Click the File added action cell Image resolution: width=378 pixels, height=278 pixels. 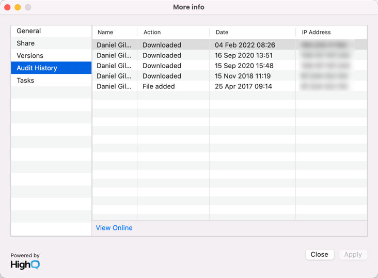click(x=159, y=86)
